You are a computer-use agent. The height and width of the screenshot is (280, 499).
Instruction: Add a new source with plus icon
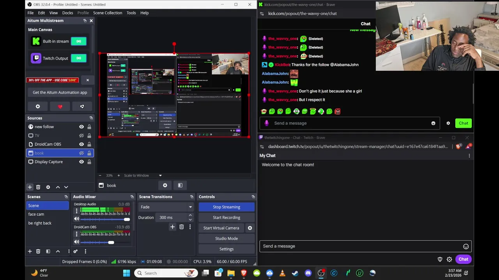[30, 187]
